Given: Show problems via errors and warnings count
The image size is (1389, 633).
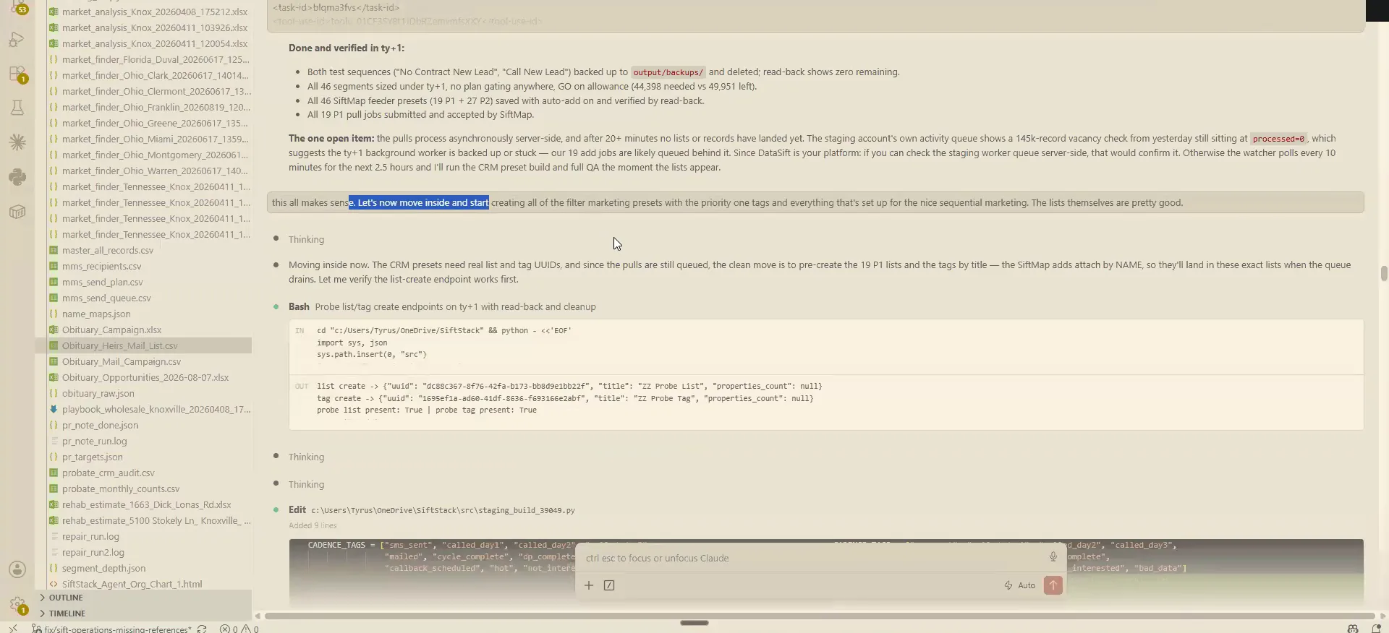Looking at the screenshot, I should [x=239, y=629].
